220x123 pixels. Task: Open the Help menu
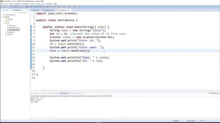55,4
